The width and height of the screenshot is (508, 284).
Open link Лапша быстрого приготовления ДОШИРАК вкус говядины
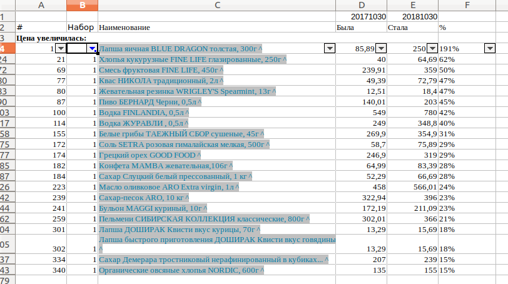click(x=217, y=240)
